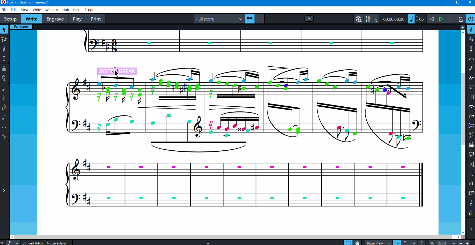Open the Edit menu
Image resolution: width=475 pixels, height=245 pixels.
click(x=14, y=10)
